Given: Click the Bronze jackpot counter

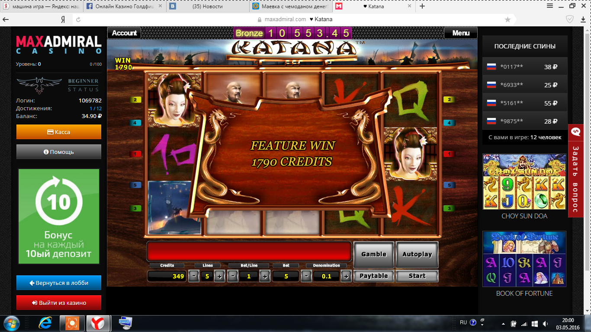Looking at the screenshot, I should pyautogui.click(x=292, y=33).
